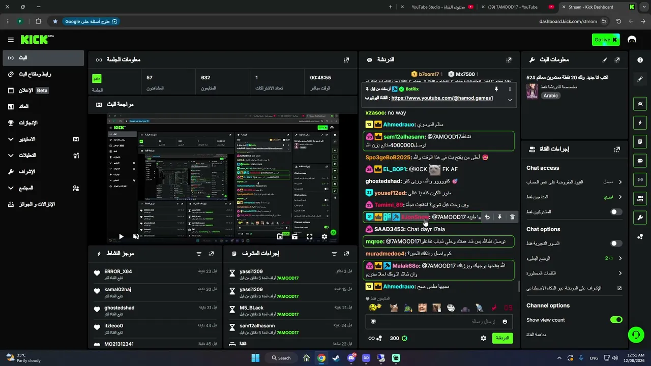Open Windows Start menu
Screen dimensions: 651x366
tap(255, 358)
